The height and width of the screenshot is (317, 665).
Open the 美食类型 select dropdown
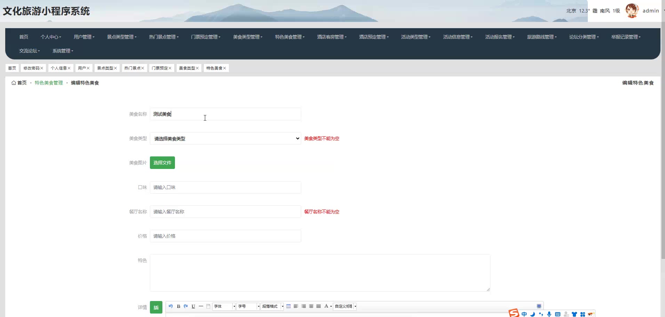(225, 138)
